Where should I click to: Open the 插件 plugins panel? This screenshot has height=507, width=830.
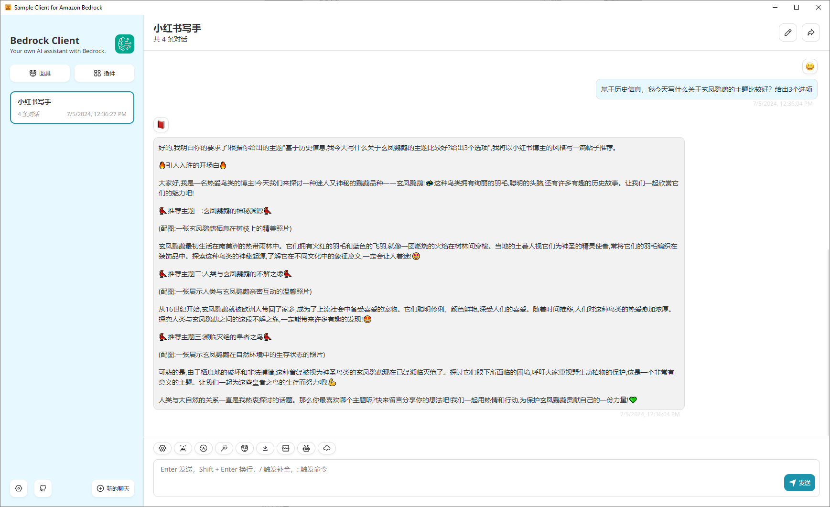[x=104, y=73]
